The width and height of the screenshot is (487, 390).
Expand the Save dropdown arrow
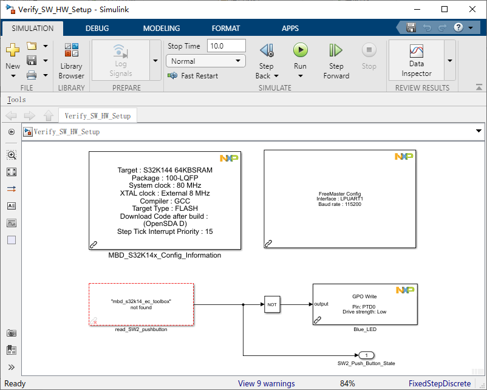[x=46, y=61]
